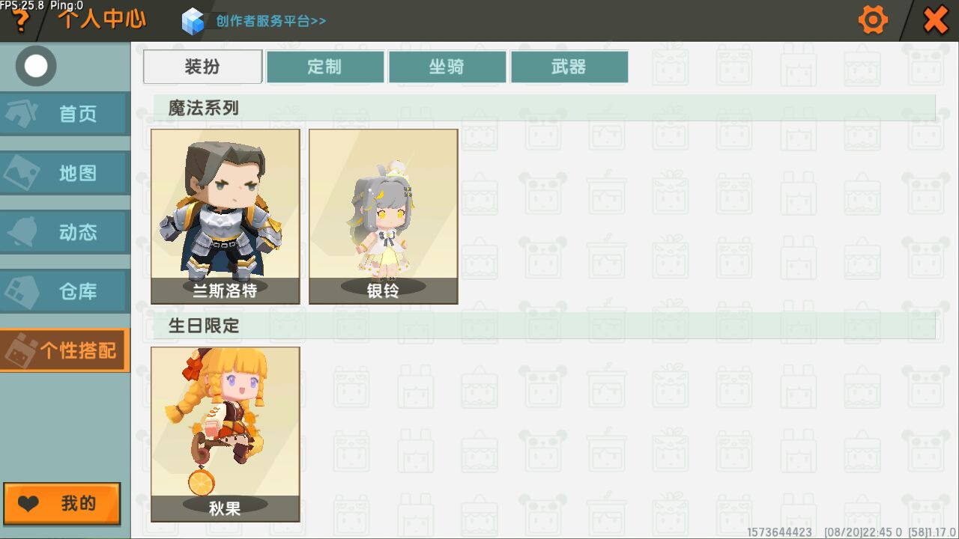Open the 创作者服务平台>> link

271,21
